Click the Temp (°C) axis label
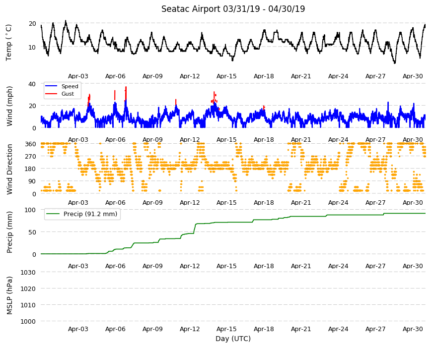 9,43
